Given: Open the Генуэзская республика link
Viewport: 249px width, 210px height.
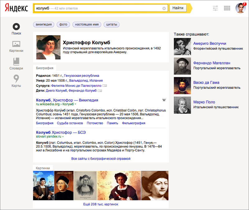Looking at the screenshot, I should (x=82, y=76).
